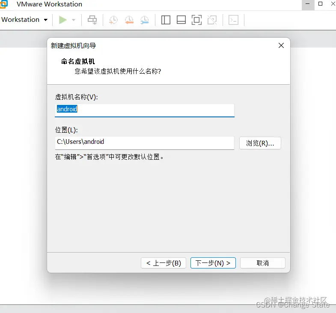Click the VMware Workstation logo icon
The height and width of the screenshot is (313, 336).
(x=4, y=4)
